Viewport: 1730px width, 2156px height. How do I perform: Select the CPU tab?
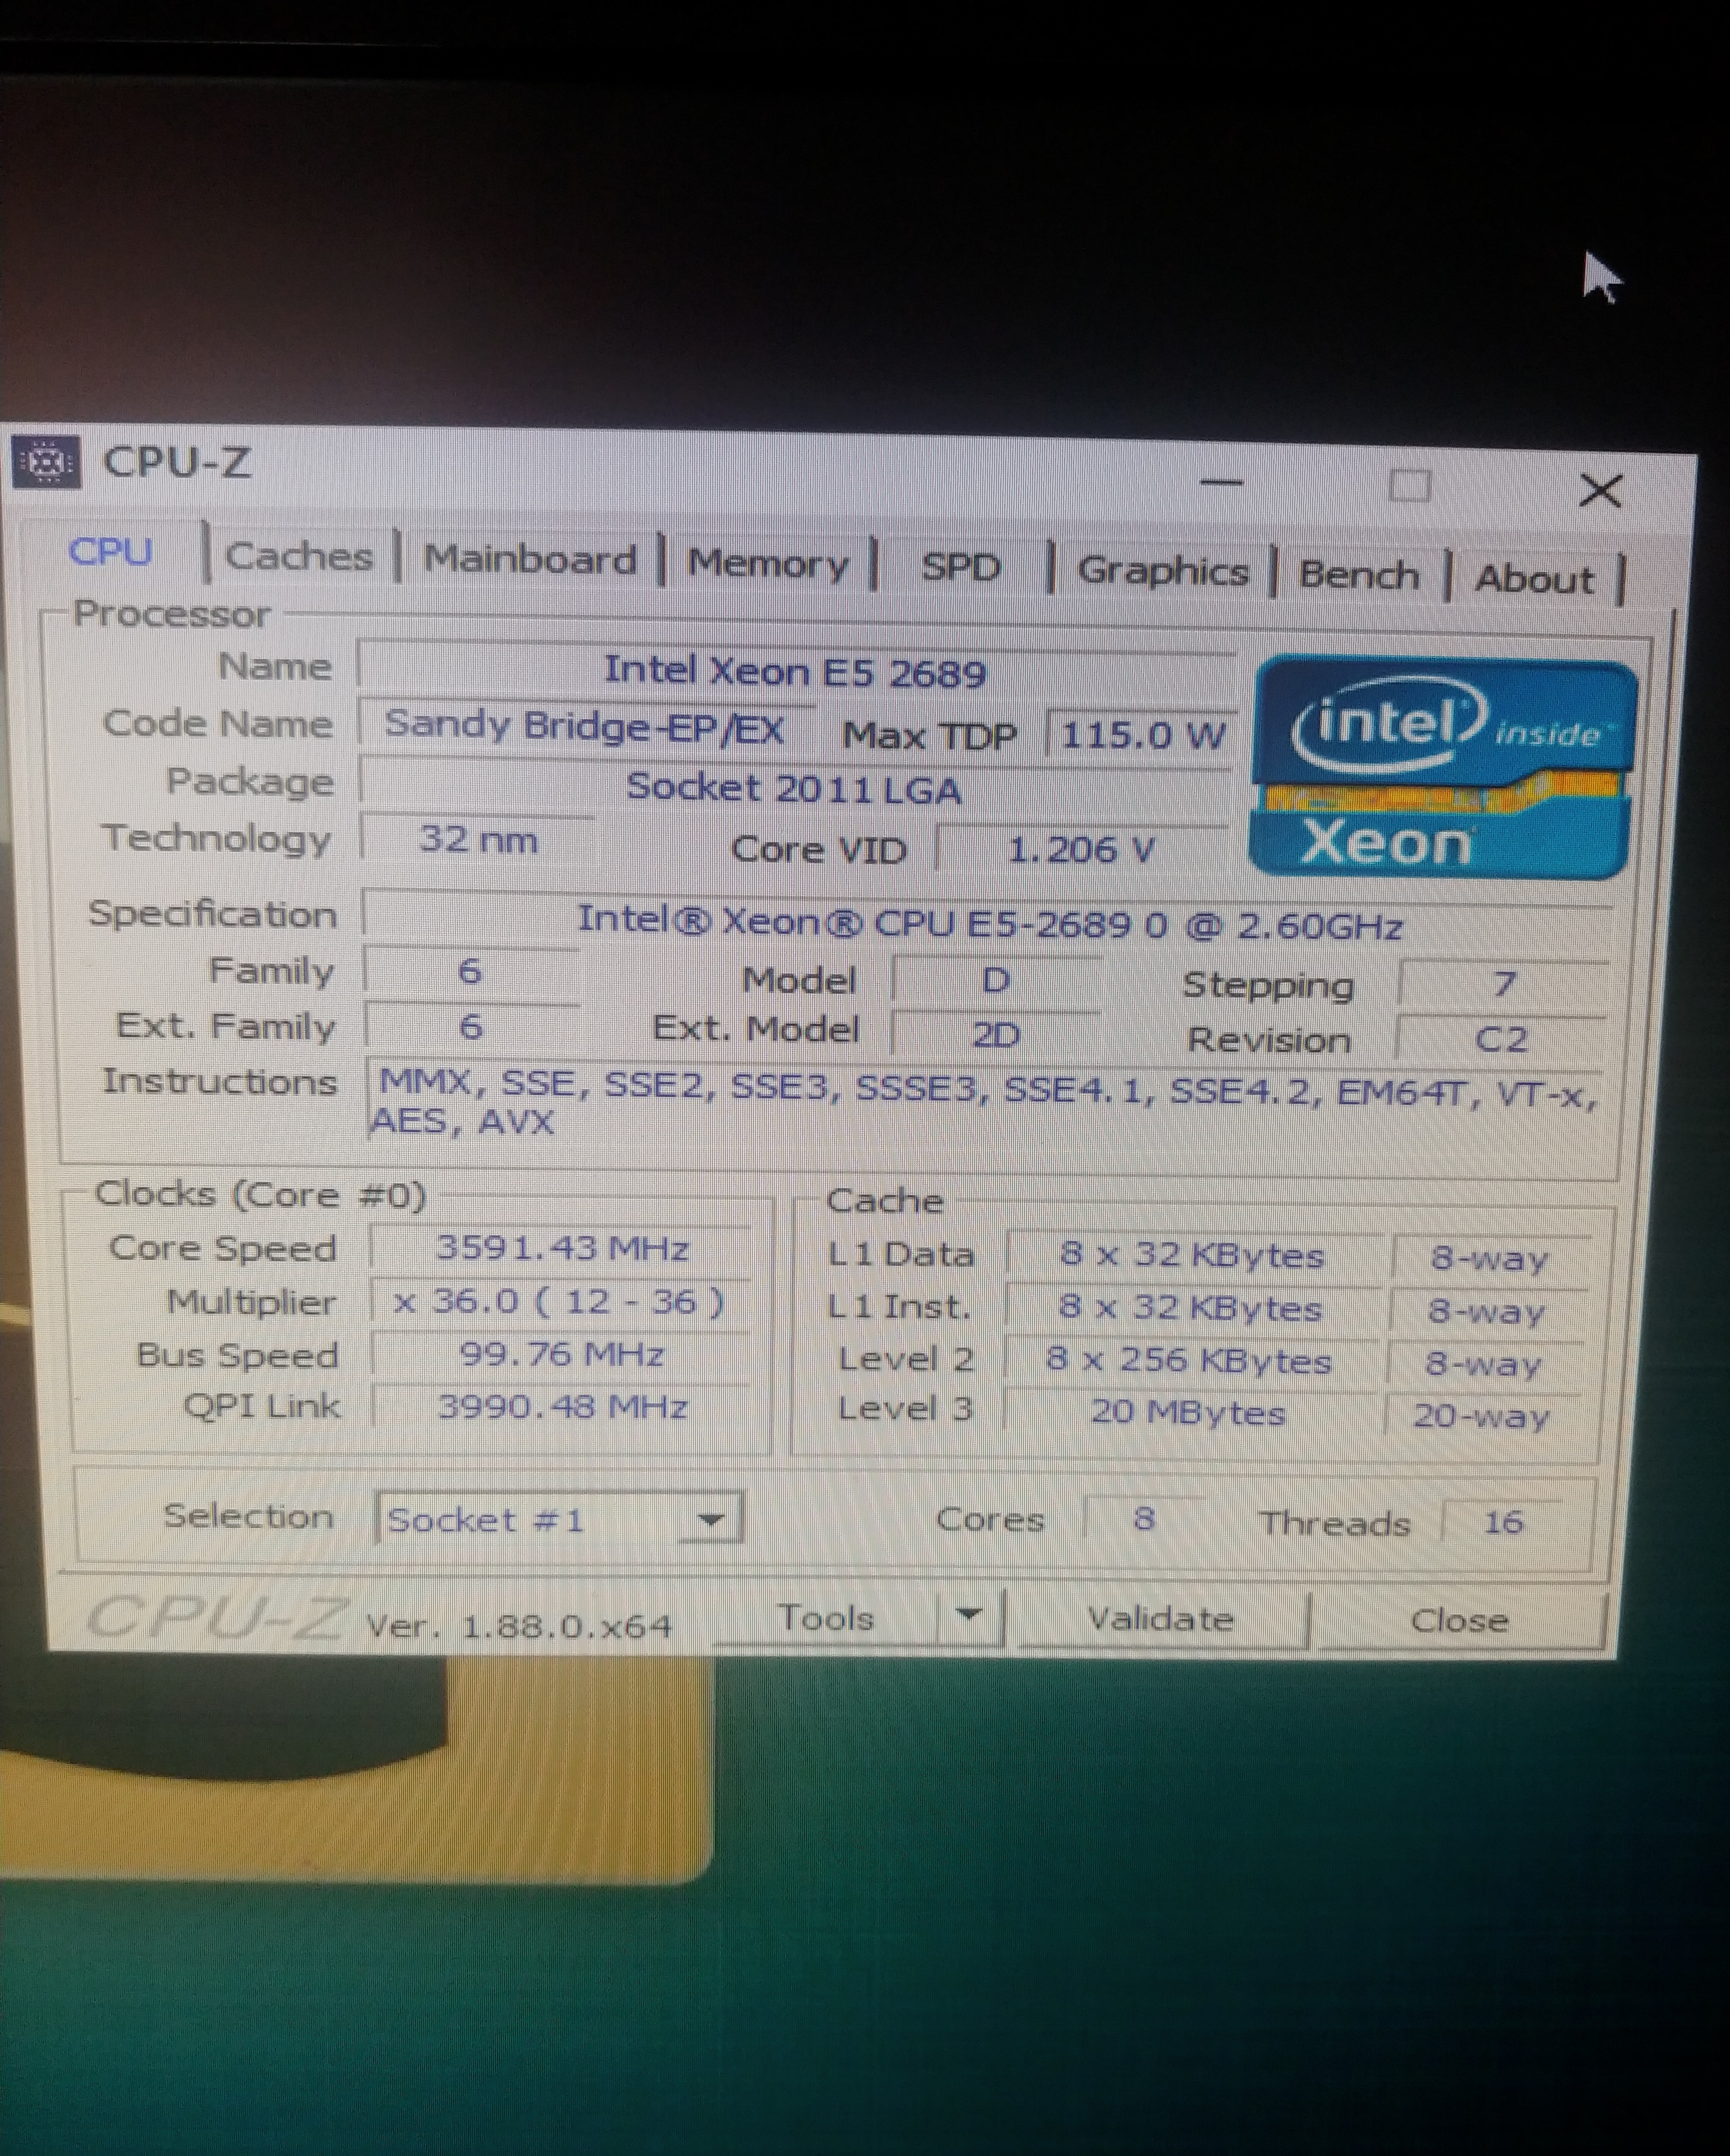point(110,552)
